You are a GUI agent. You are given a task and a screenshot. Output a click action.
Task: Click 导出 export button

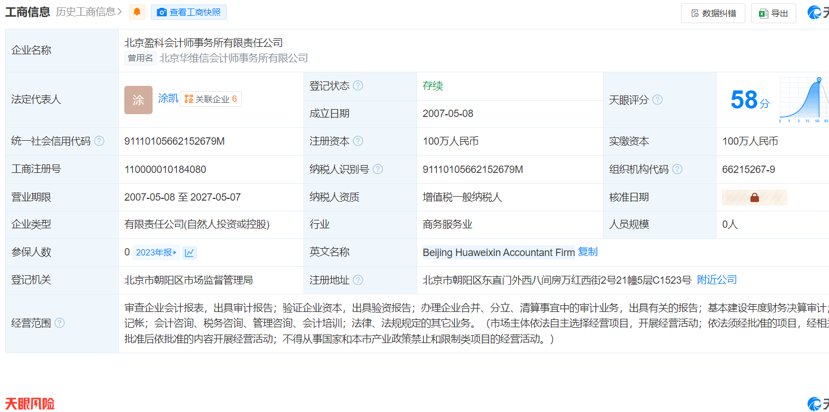pyautogui.click(x=774, y=13)
